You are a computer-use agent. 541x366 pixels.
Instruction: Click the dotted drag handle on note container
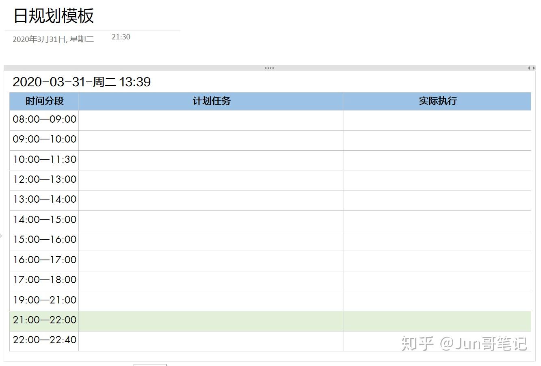coord(269,68)
